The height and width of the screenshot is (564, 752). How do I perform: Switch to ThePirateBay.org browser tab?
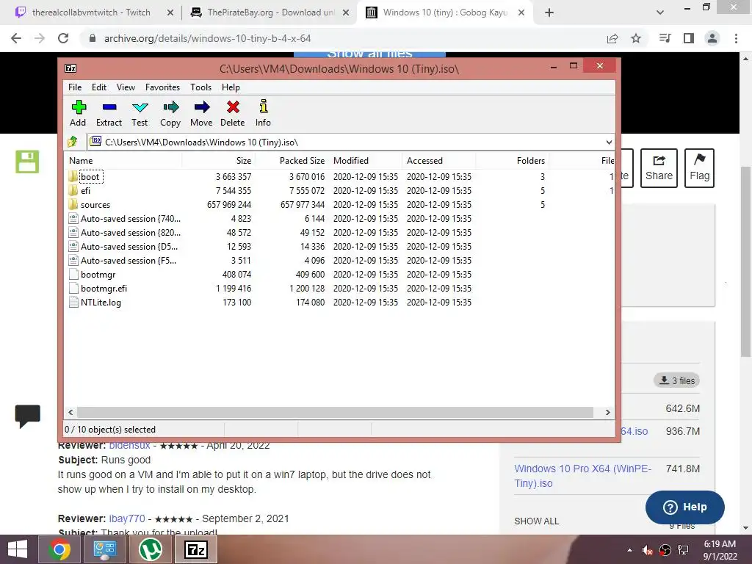[x=270, y=12]
